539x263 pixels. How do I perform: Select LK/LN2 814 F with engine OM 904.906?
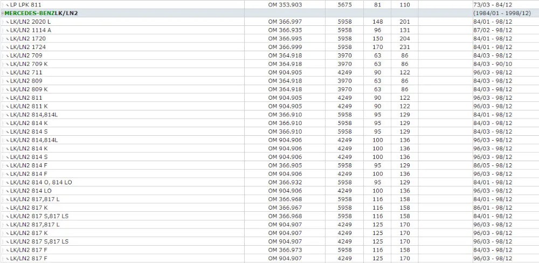point(29,174)
